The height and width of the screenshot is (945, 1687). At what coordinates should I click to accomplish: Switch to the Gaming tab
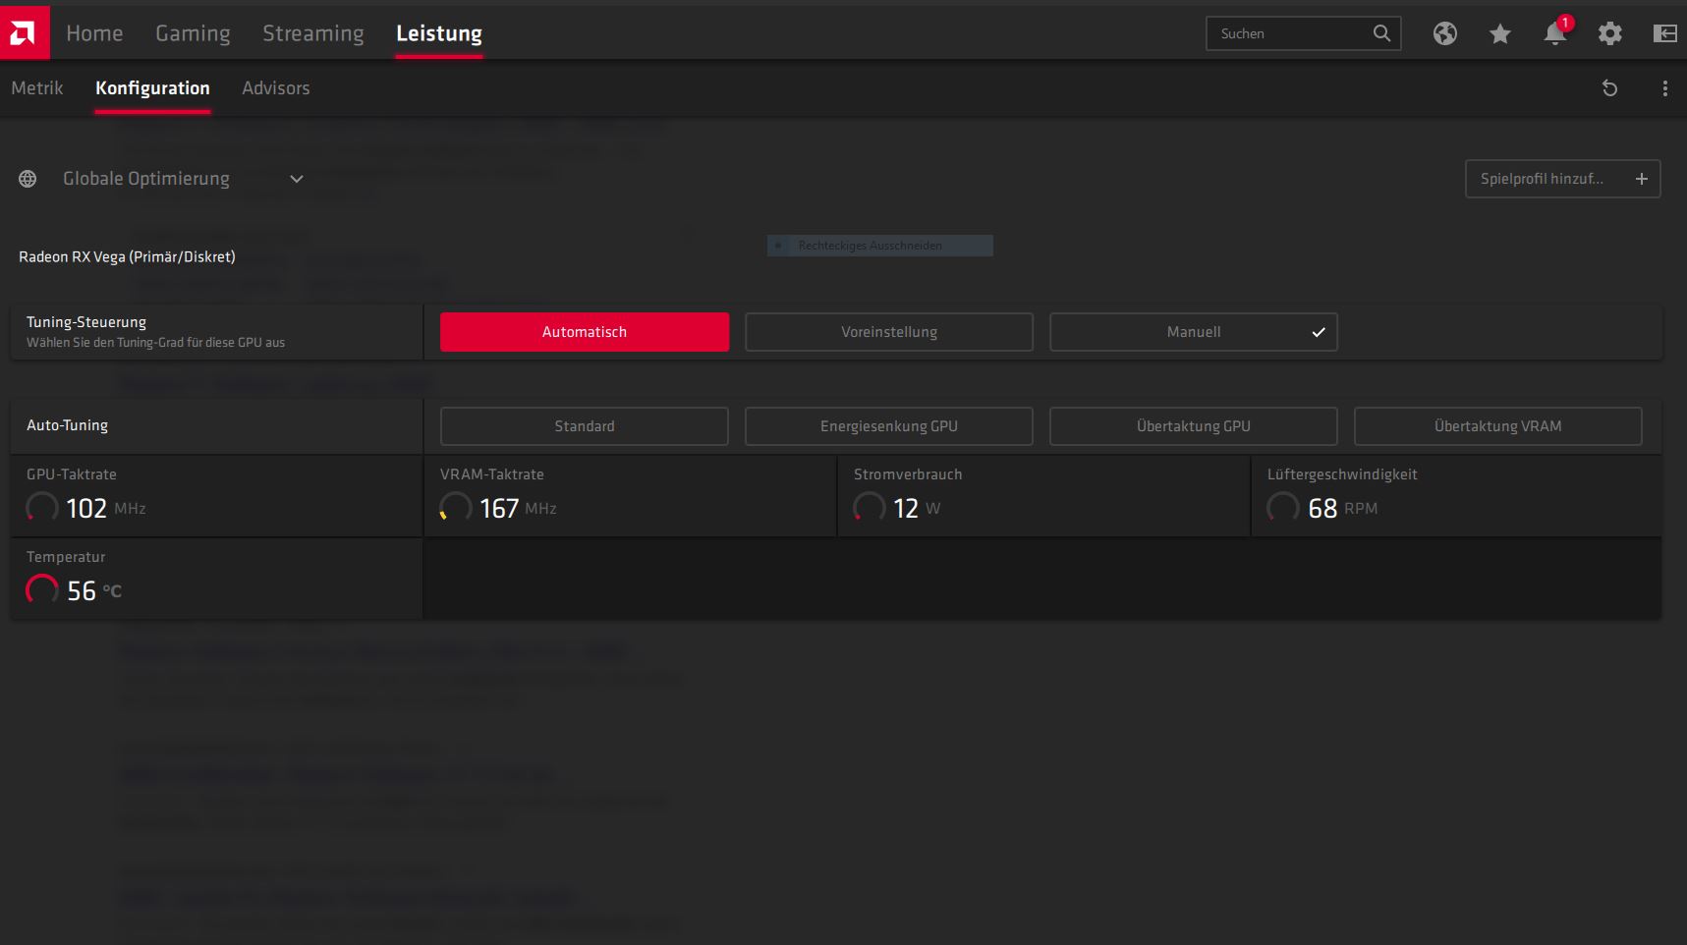click(x=193, y=33)
